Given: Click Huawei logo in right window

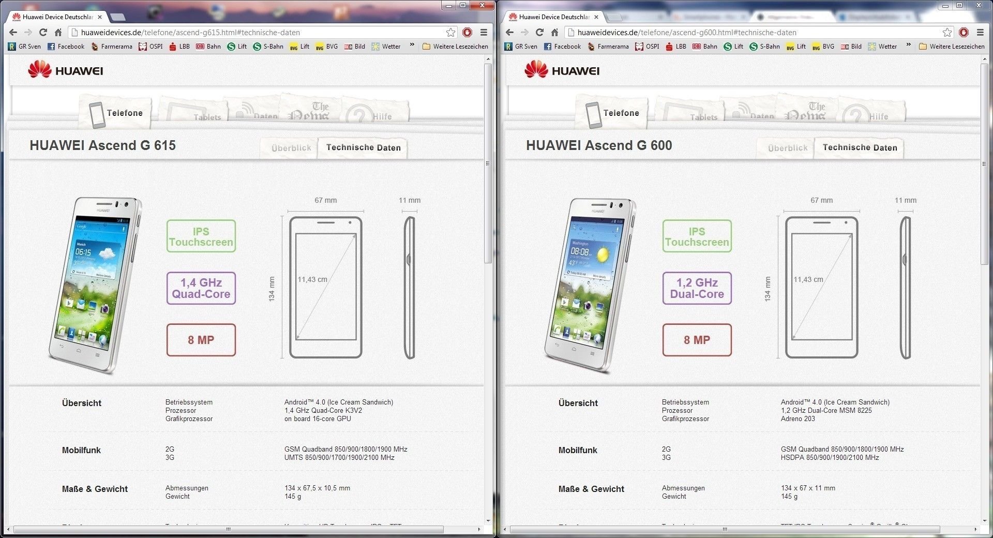Looking at the screenshot, I should (562, 70).
